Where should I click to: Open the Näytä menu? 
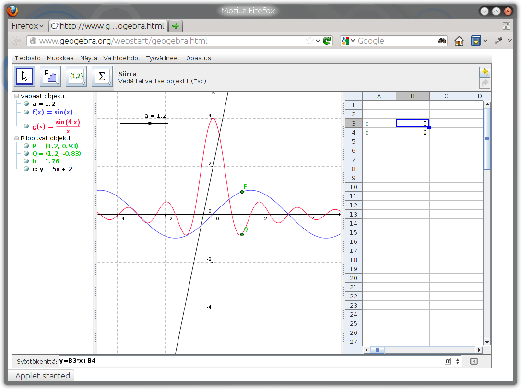[x=88, y=58]
